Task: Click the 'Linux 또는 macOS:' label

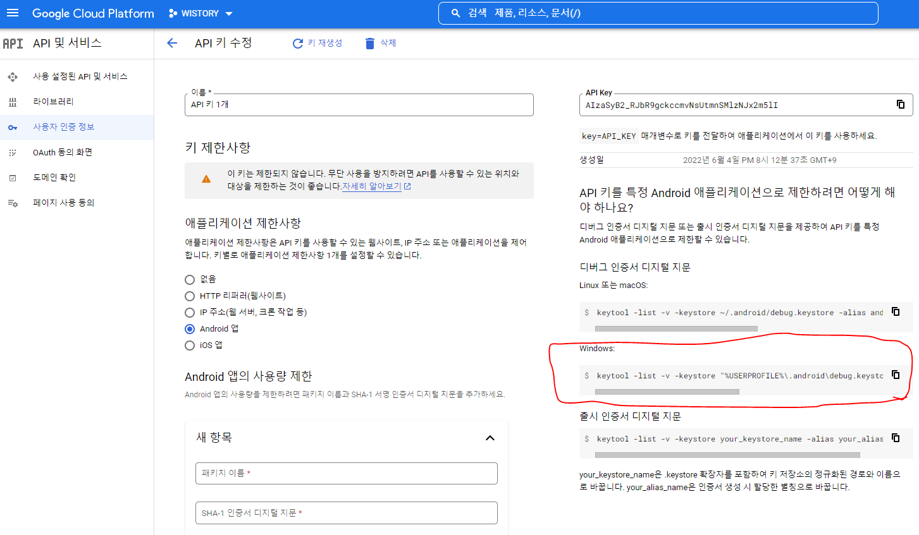Action: click(614, 286)
